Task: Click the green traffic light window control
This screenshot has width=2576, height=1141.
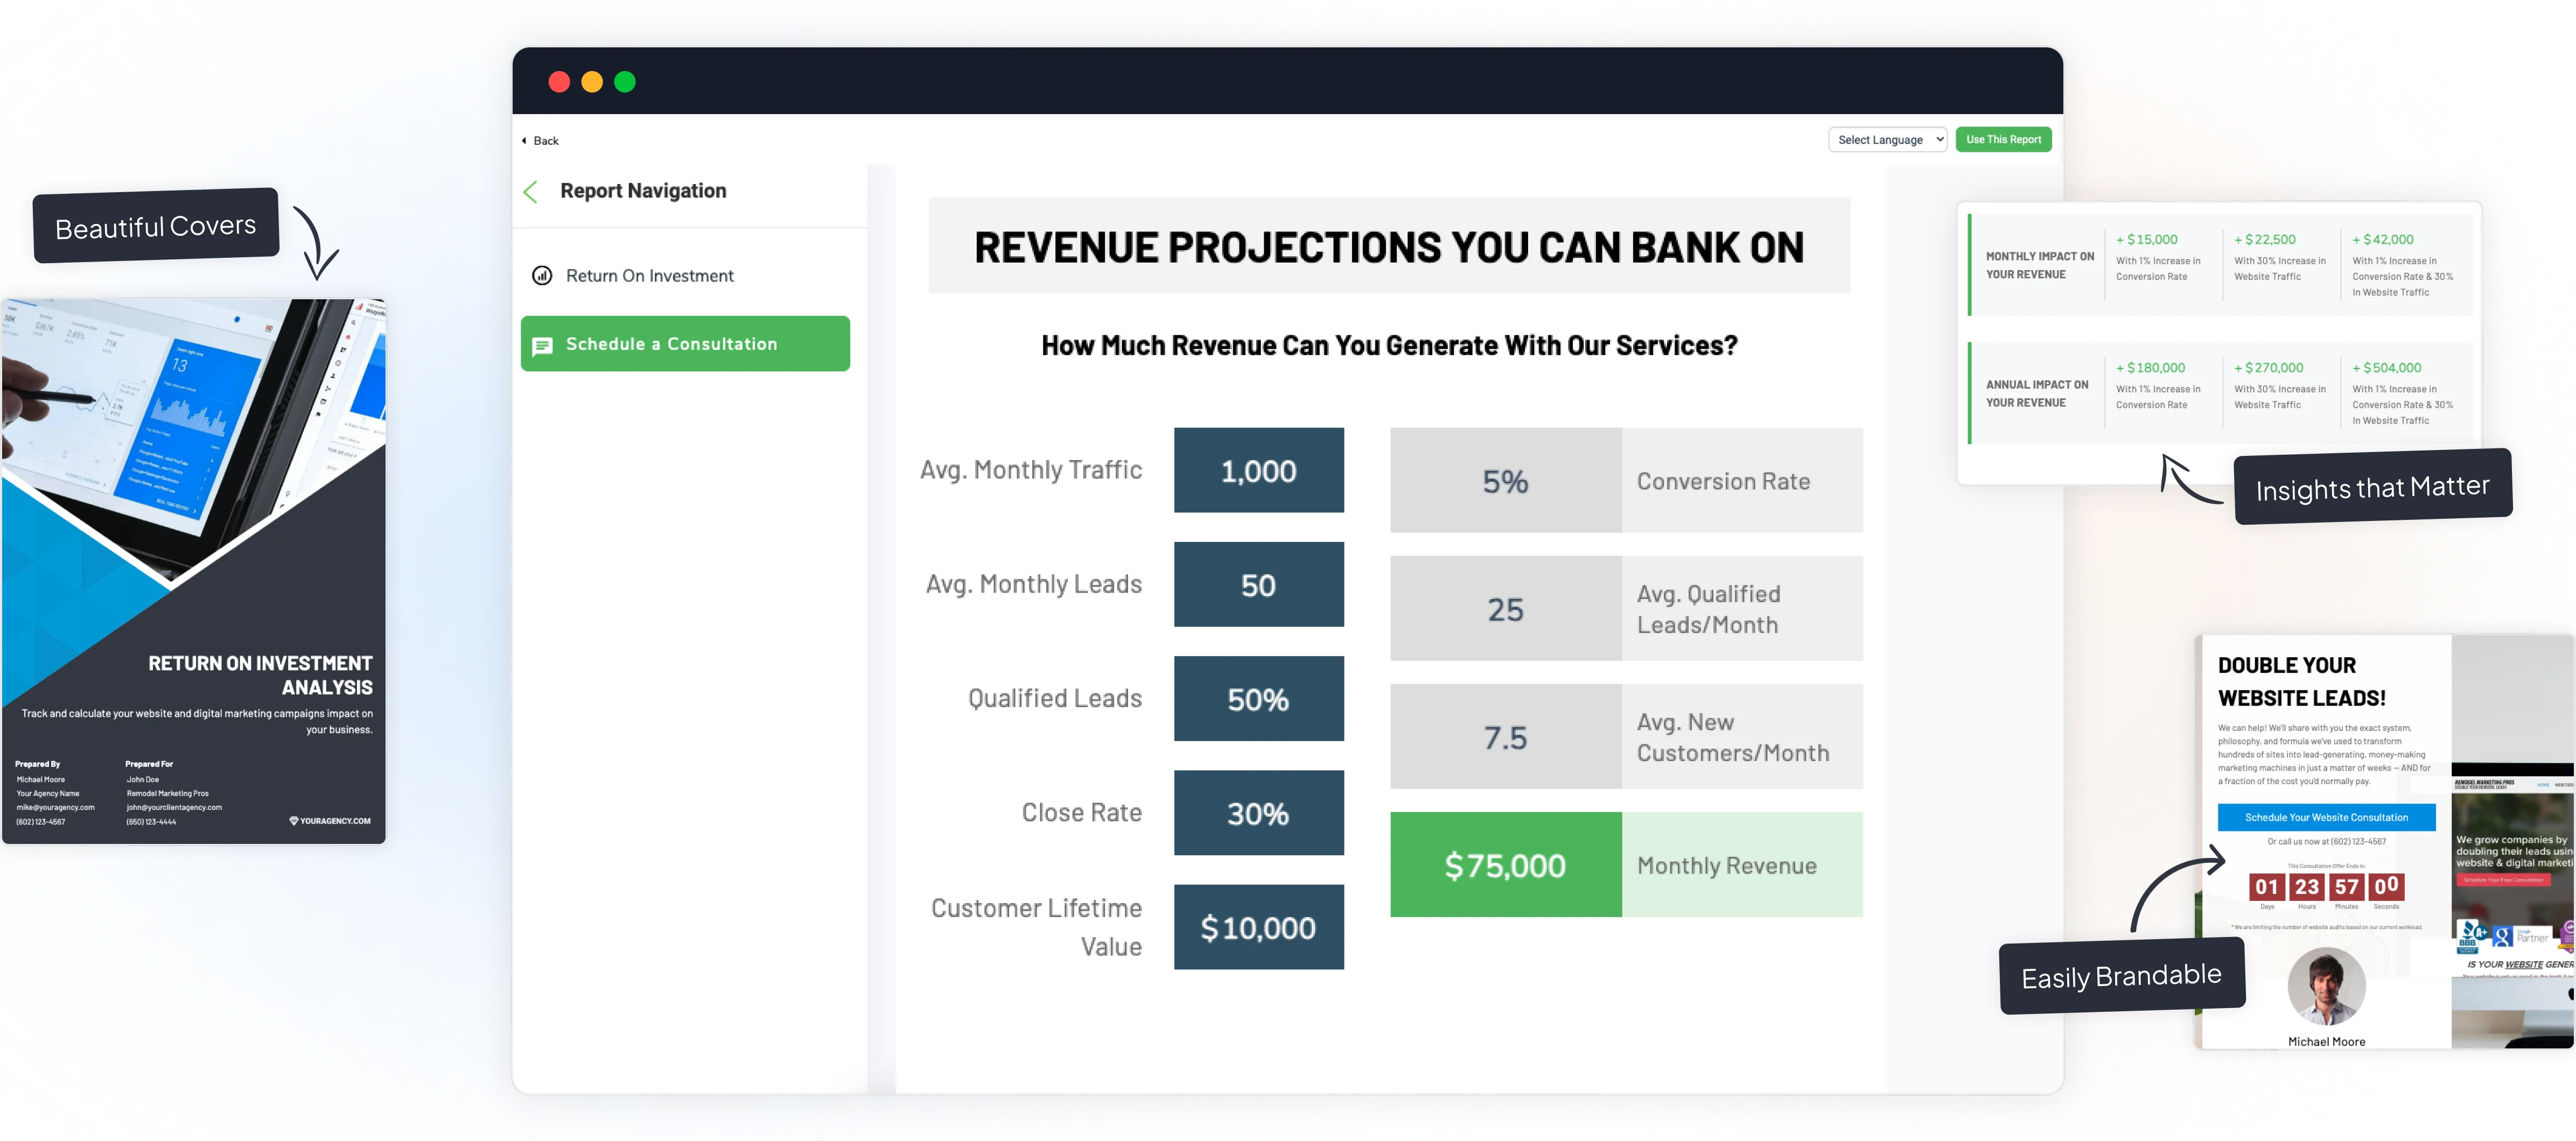Action: click(626, 82)
